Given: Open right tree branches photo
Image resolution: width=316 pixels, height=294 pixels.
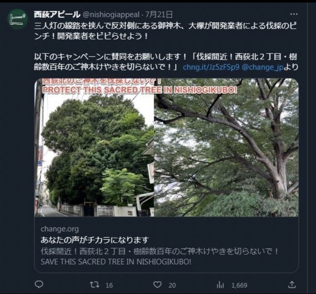Looking at the screenshot, I should (x=226, y=147).
